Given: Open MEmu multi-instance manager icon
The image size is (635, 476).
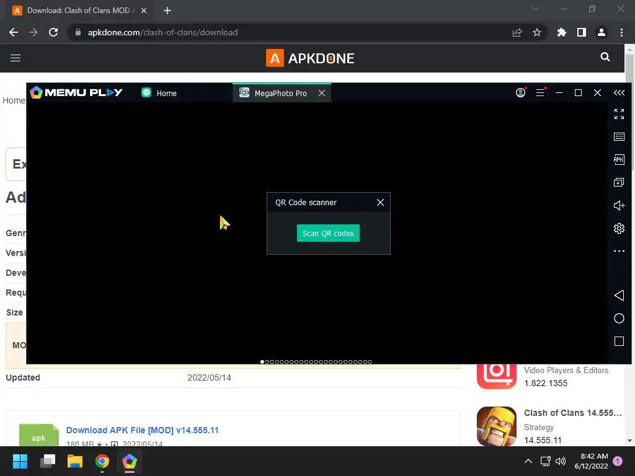Looking at the screenshot, I should (619, 183).
